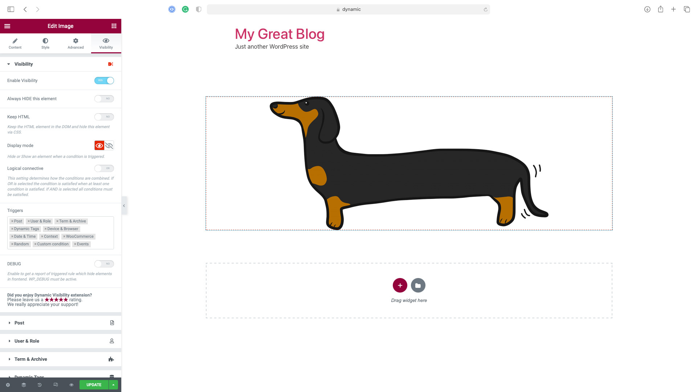This screenshot has width=697, height=392.
Task: Click the Advanced tab in Edit Image
Action: [76, 43]
